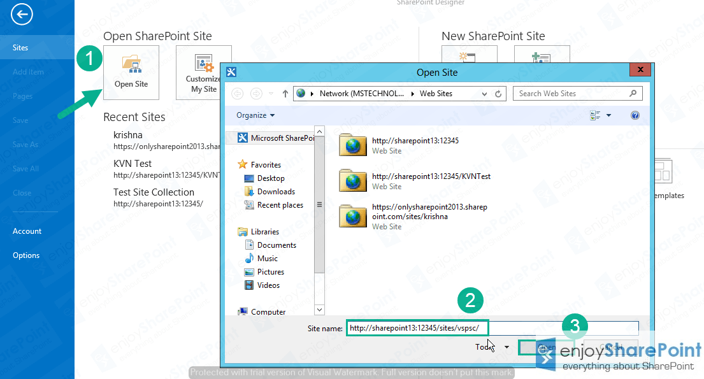Select the Music library
Viewport: 704px width, 379px height.
coord(261,259)
